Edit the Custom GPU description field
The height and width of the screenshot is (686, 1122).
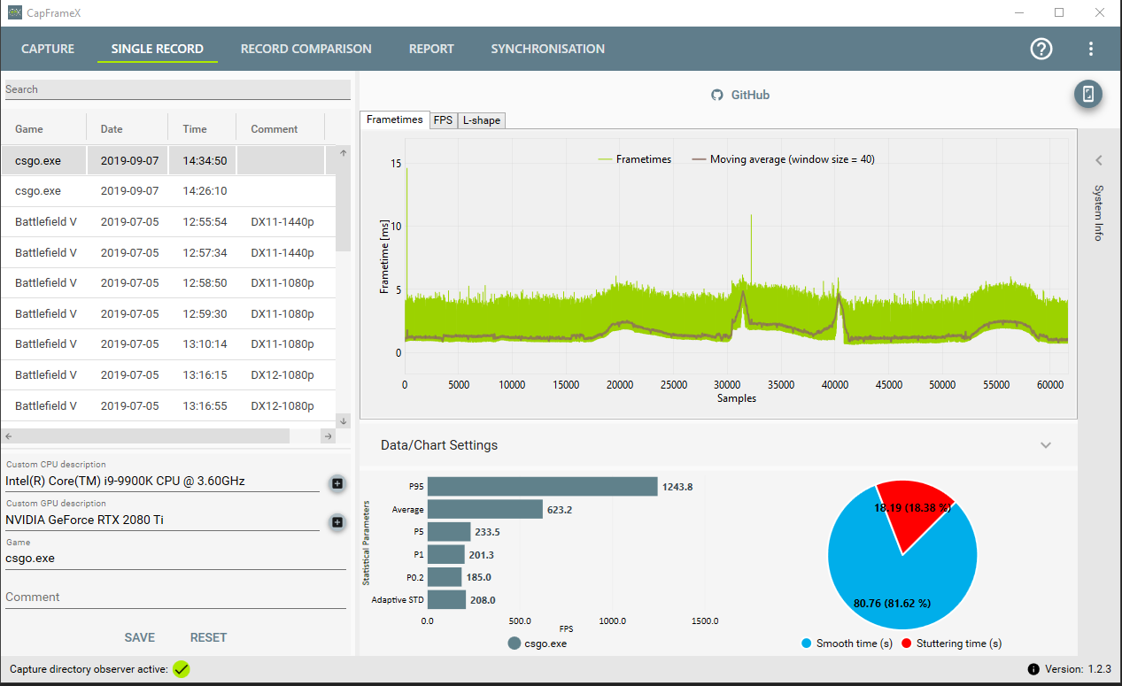tap(162, 520)
